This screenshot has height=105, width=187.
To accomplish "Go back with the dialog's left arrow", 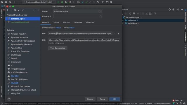I will pos(34,10).
